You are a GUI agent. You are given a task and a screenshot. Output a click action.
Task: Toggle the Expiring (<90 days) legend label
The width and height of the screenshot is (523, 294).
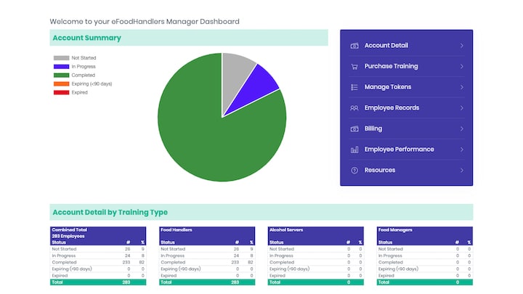click(92, 84)
